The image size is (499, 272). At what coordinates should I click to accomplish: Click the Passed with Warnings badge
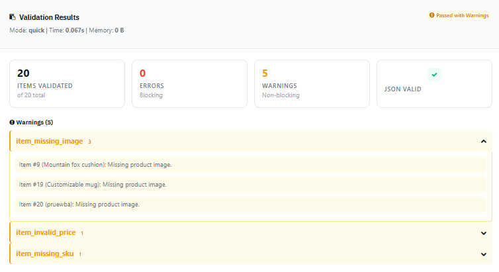(459, 15)
